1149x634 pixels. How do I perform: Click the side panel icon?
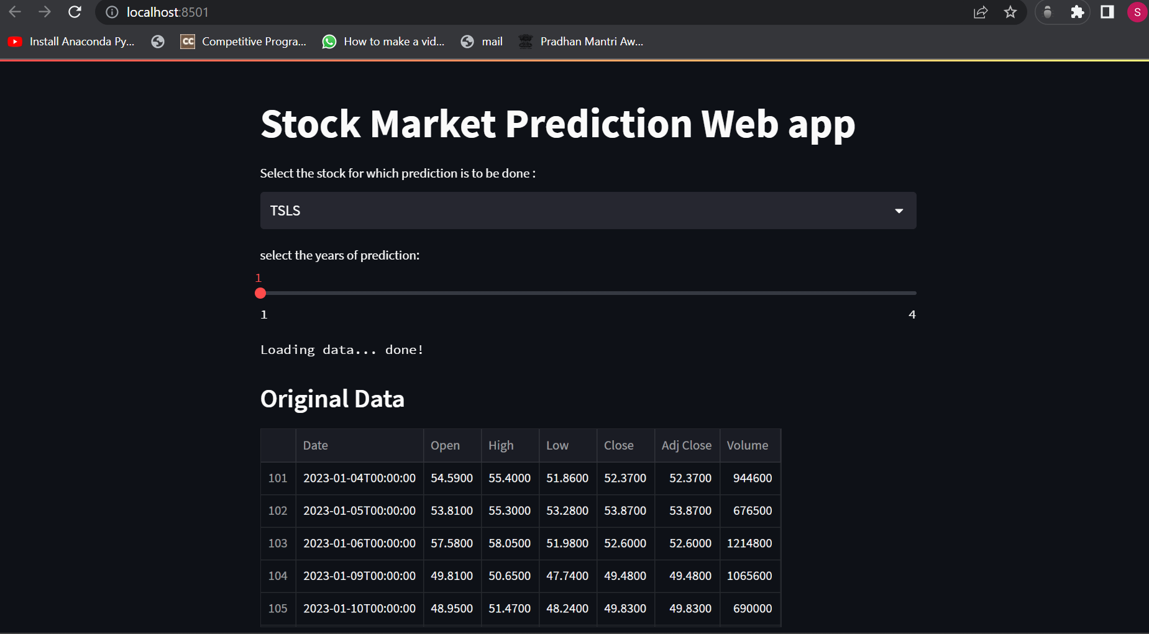(x=1107, y=12)
